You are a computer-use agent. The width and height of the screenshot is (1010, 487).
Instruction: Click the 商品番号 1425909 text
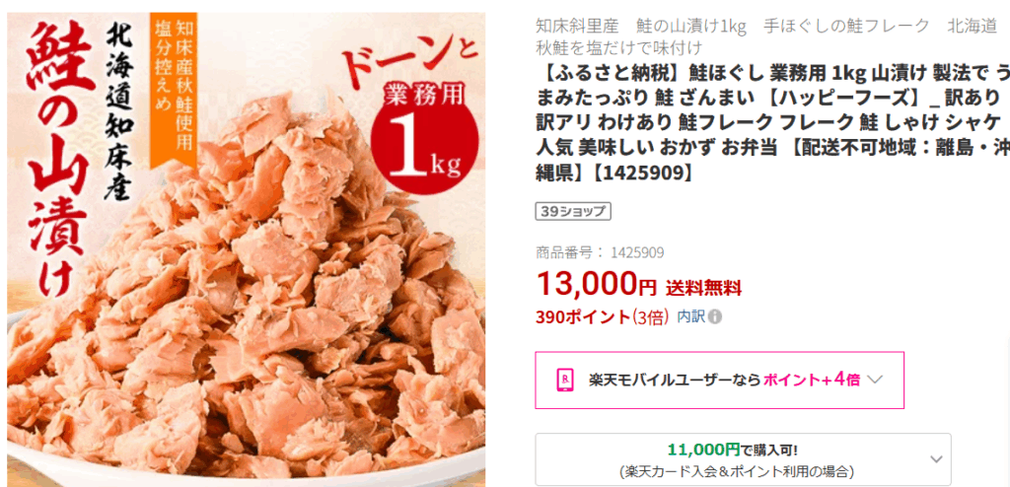600,252
